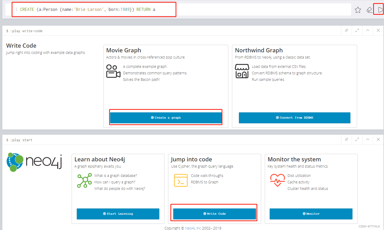This screenshot has width=384, height=230.
Task: Close the write-code frame
Action: coord(378,31)
